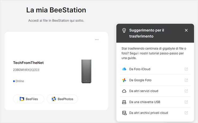Click the other cloud services icon
The image size is (198, 123).
(124, 91)
